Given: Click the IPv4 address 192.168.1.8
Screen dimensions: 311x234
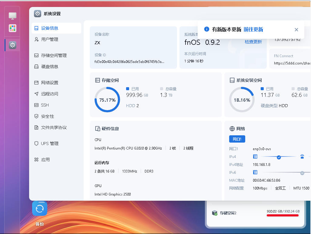Looking at the screenshot, I should click(261, 164).
